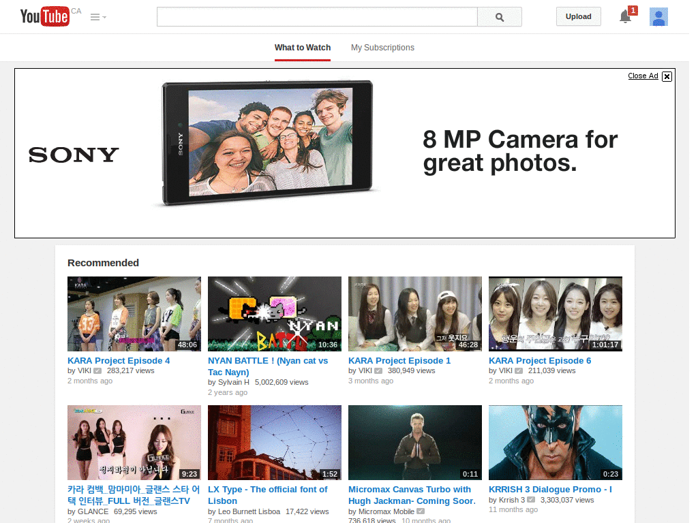Click the magnifier search button
The height and width of the screenshot is (523, 698).
(x=500, y=17)
